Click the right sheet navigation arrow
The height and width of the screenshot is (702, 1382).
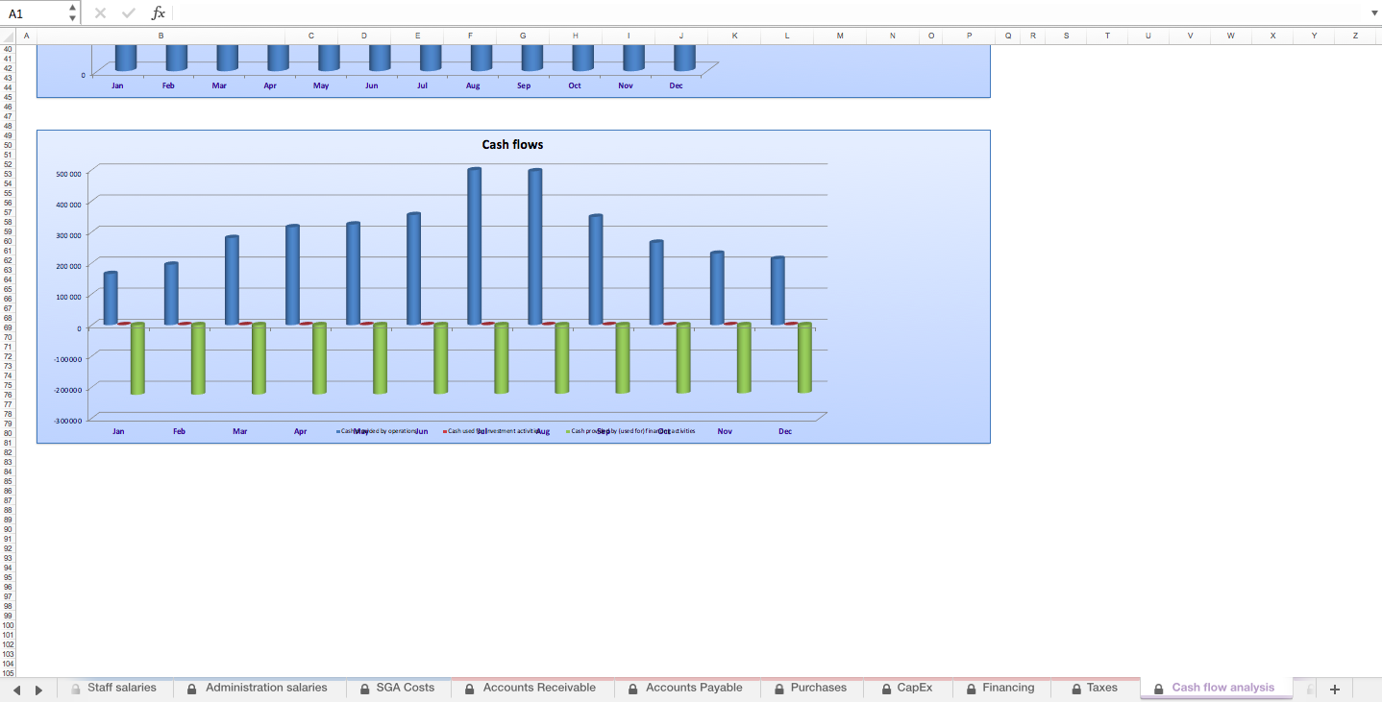37,688
